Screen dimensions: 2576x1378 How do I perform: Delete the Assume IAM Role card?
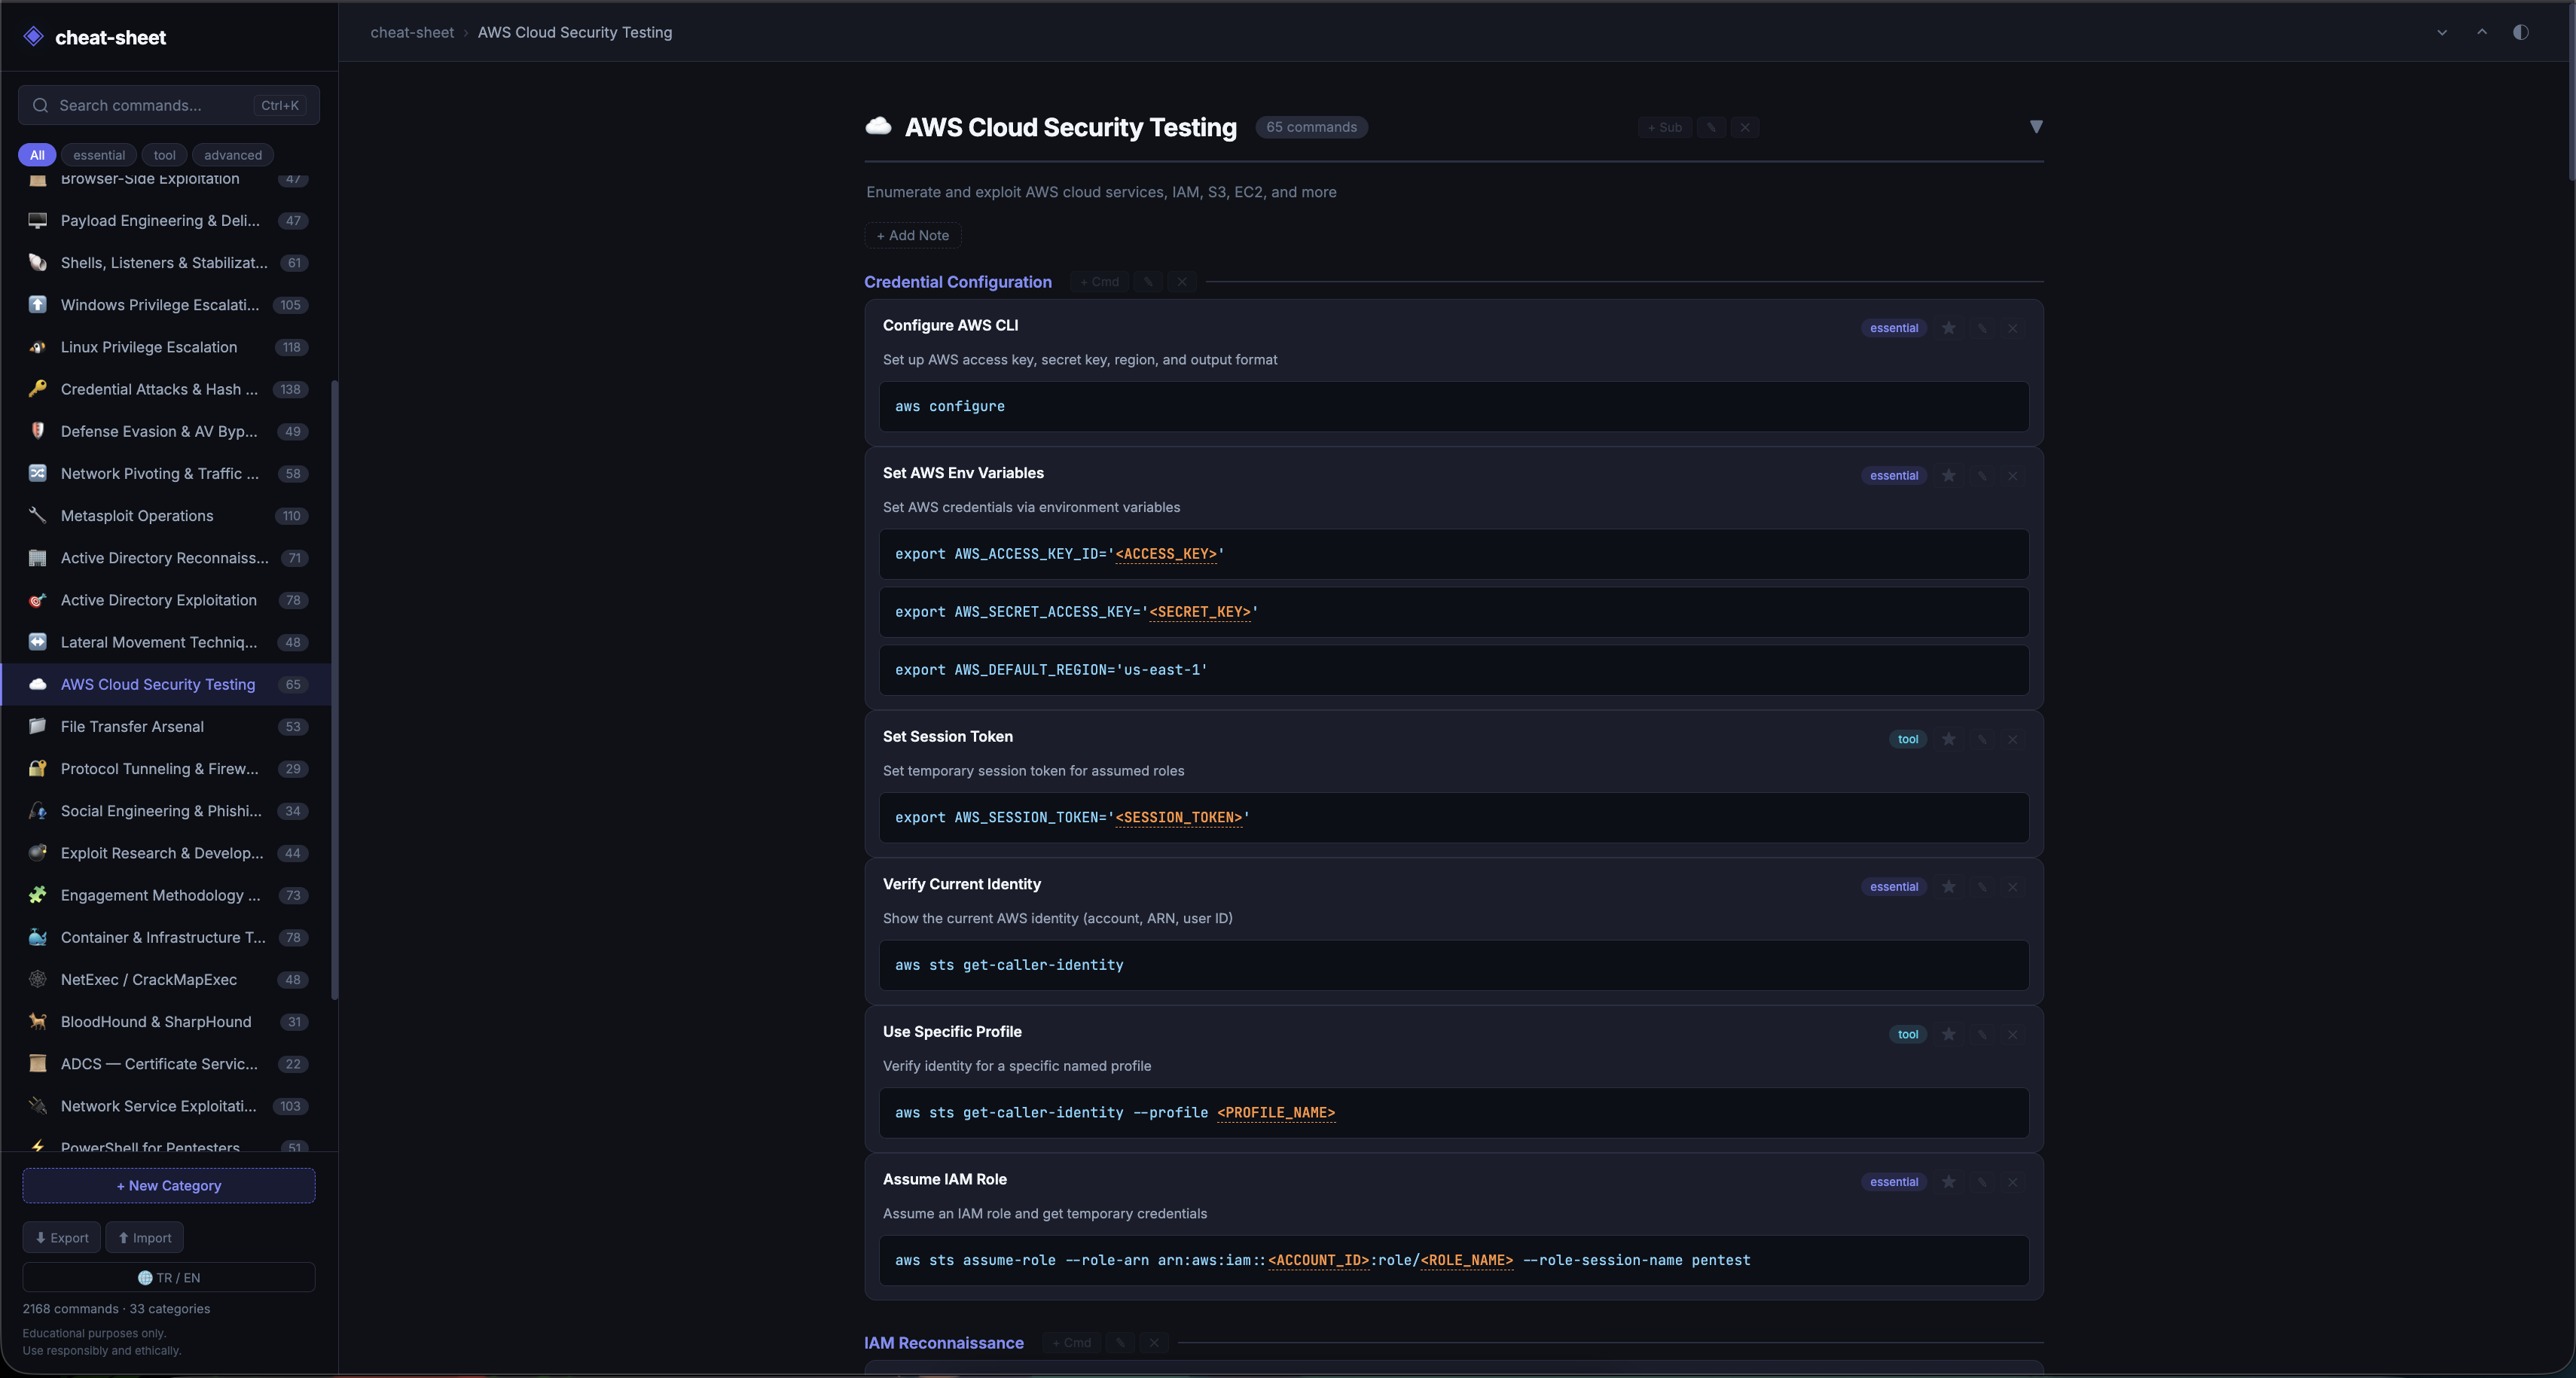point(2013,1182)
